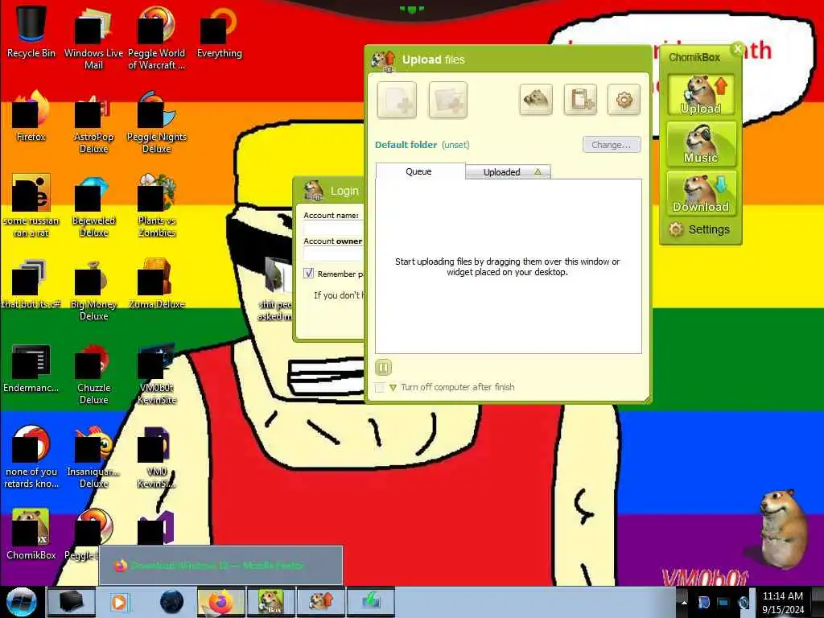824x618 pixels.
Task: Click the Firefox taskbar button
Action: [221, 602]
